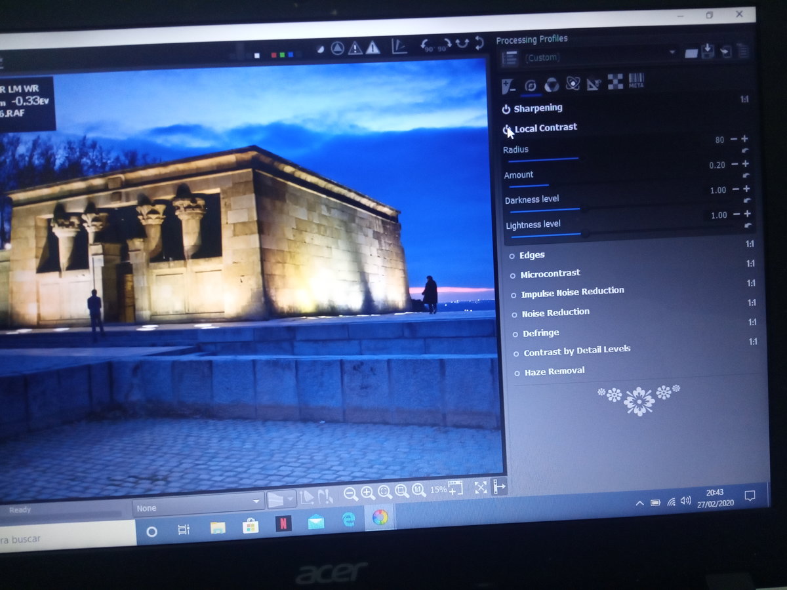This screenshot has height=590, width=787.
Task: Reset Darkness level to default
Action: [x=748, y=201]
